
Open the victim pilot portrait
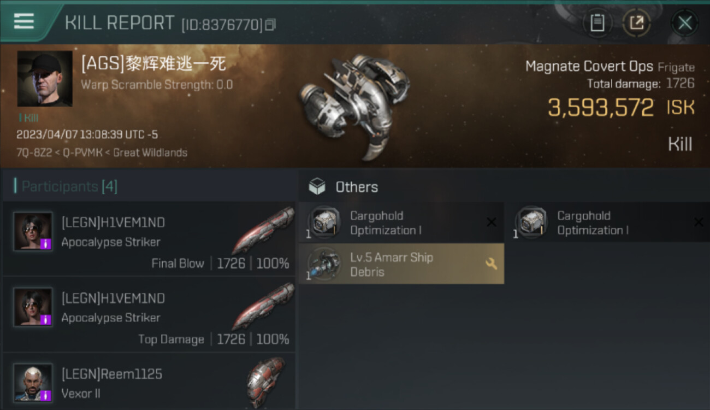click(45, 79)
